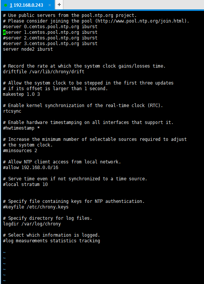Screen dimensions: 204x284
Task: Click the '#local stratum 10' line
Action: [x=25, y=184]
